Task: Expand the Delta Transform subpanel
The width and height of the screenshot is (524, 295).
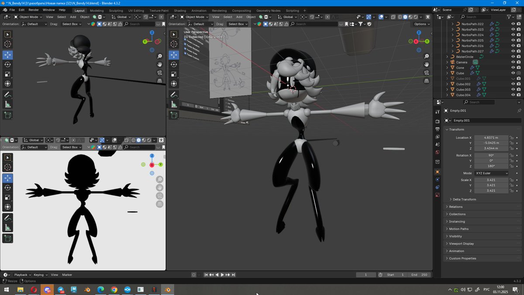Action: tap(464, 199)
